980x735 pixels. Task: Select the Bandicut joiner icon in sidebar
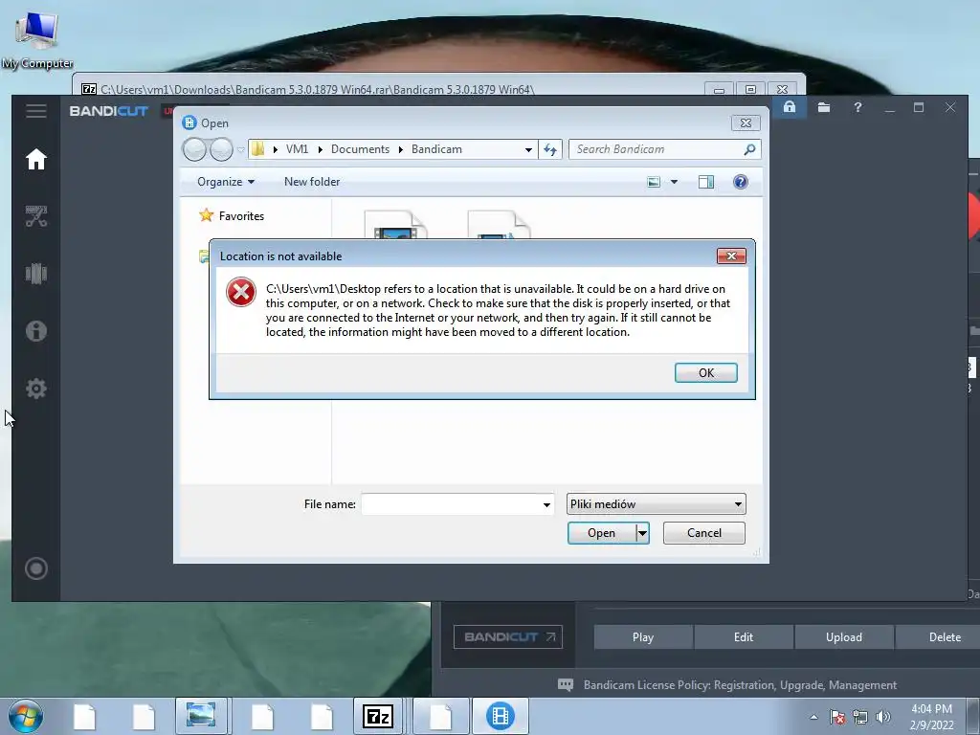coord(36,273)
